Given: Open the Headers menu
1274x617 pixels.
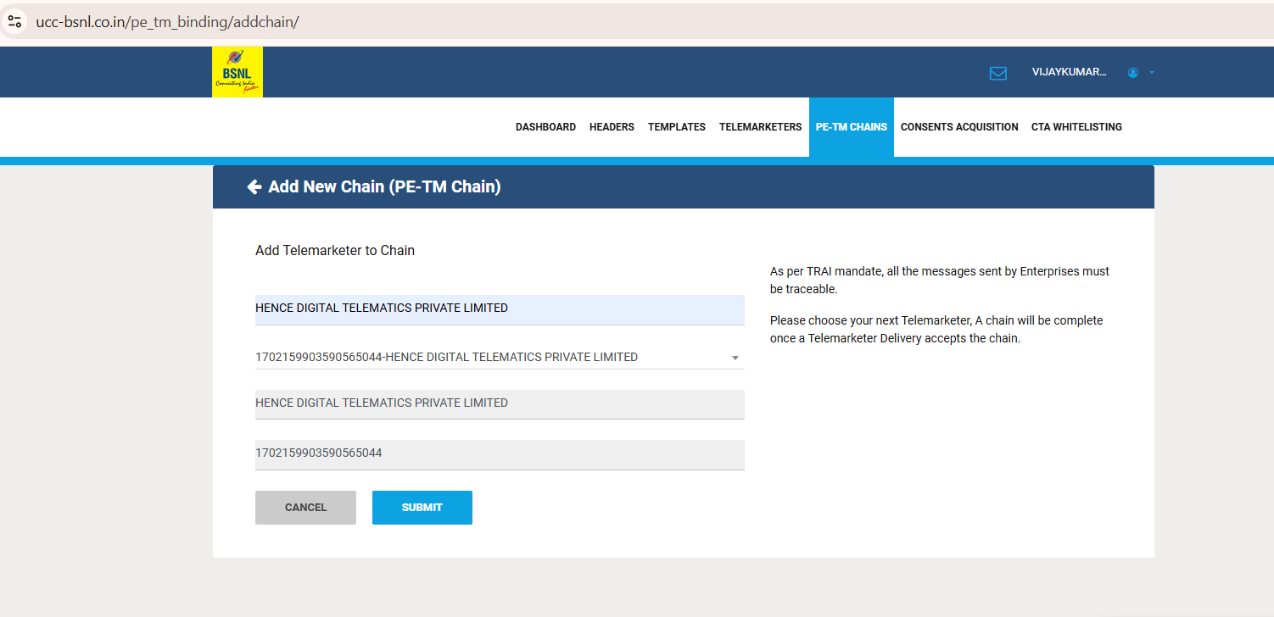Looking at the screenshot, I should click(612, 127).
